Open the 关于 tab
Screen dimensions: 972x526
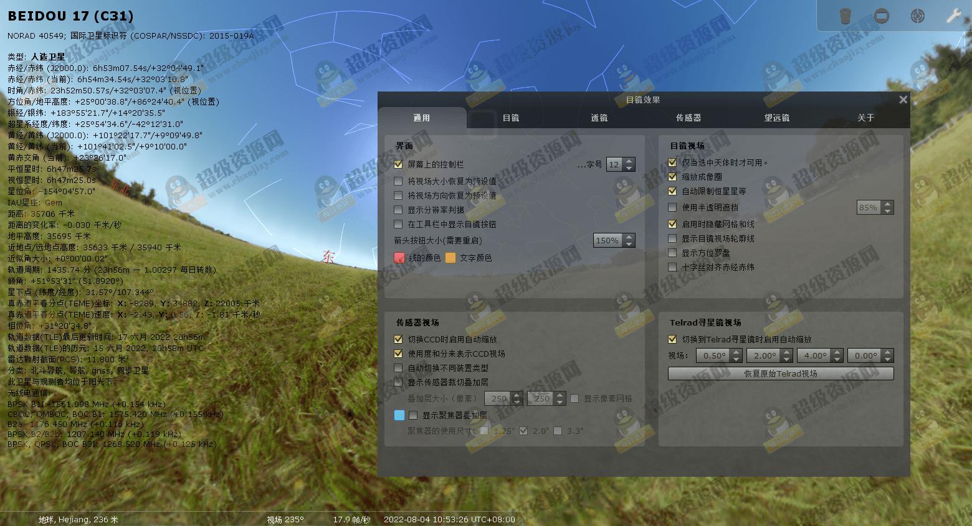point(865,118)
